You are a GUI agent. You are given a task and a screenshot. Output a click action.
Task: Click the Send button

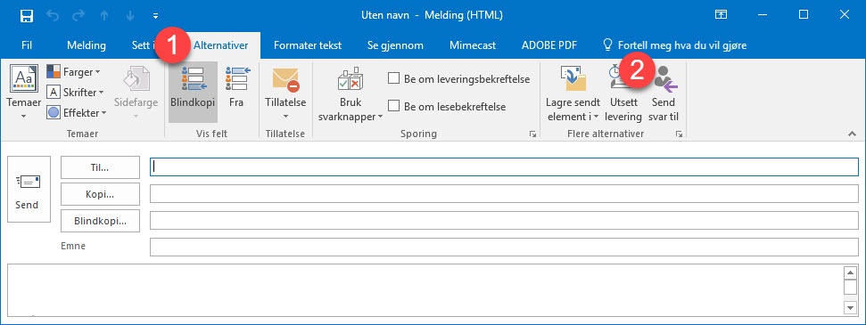(x=29, y=190)
